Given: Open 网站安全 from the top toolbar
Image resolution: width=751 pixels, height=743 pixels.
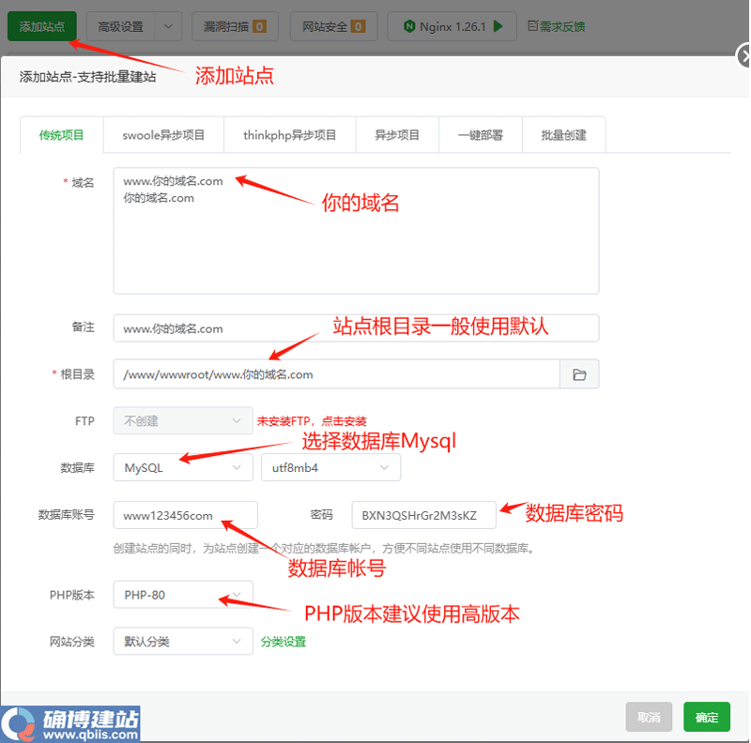Looking at the screenshot, I should tap(336, 26).
